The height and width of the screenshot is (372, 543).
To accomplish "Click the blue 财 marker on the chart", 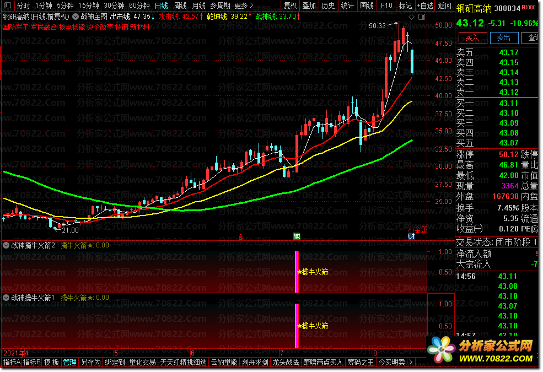I will (x=411, y=236).
